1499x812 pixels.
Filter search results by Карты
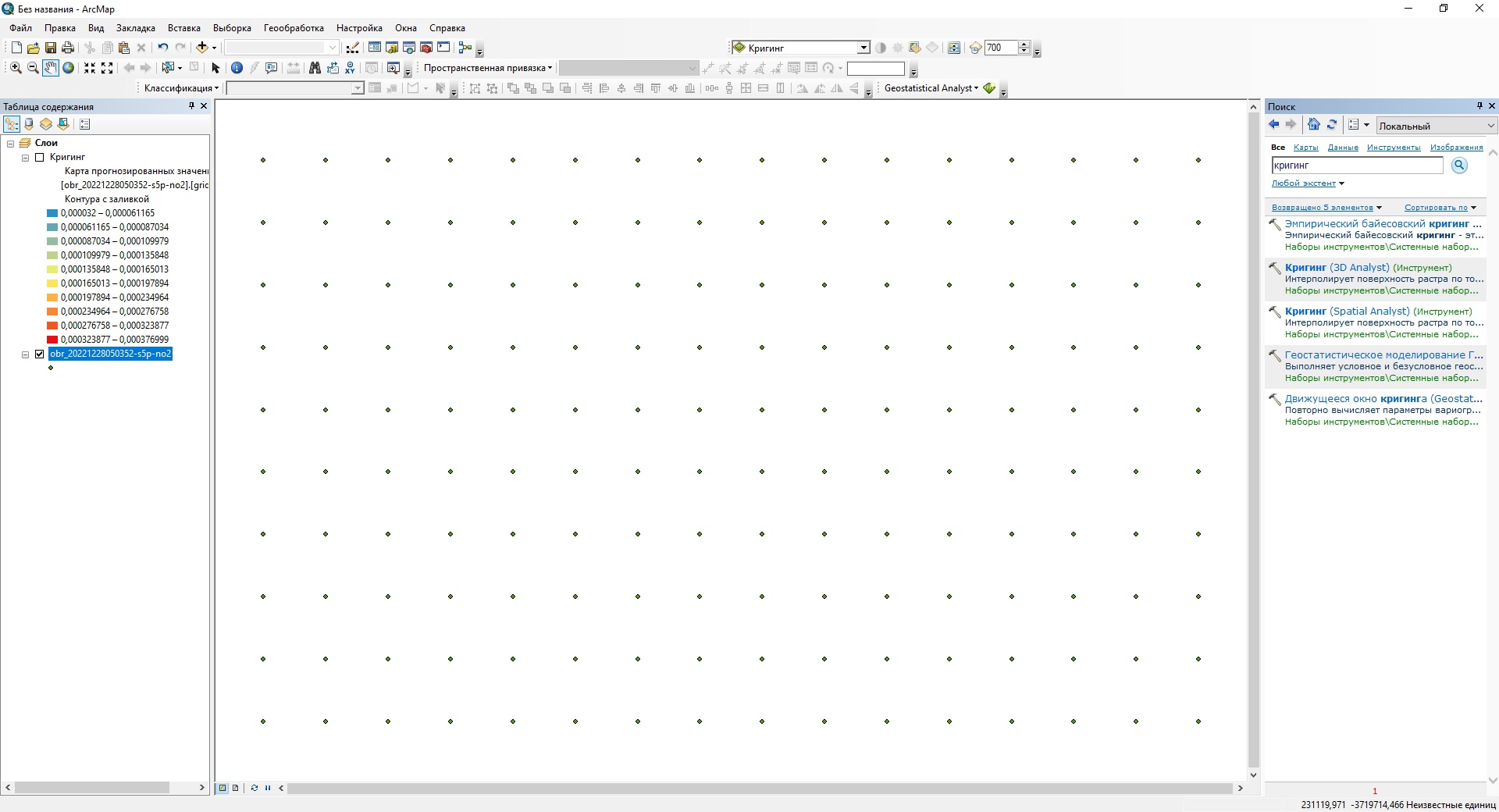point(1305,147)
